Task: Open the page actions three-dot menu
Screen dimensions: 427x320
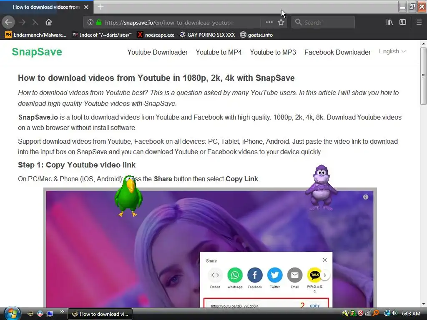Action: coord(269,22)
